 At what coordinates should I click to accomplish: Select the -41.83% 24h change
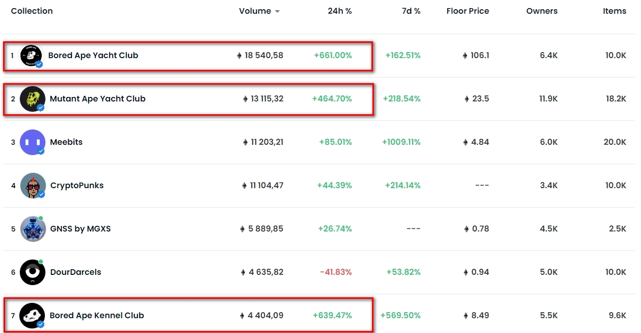point(336,272)
